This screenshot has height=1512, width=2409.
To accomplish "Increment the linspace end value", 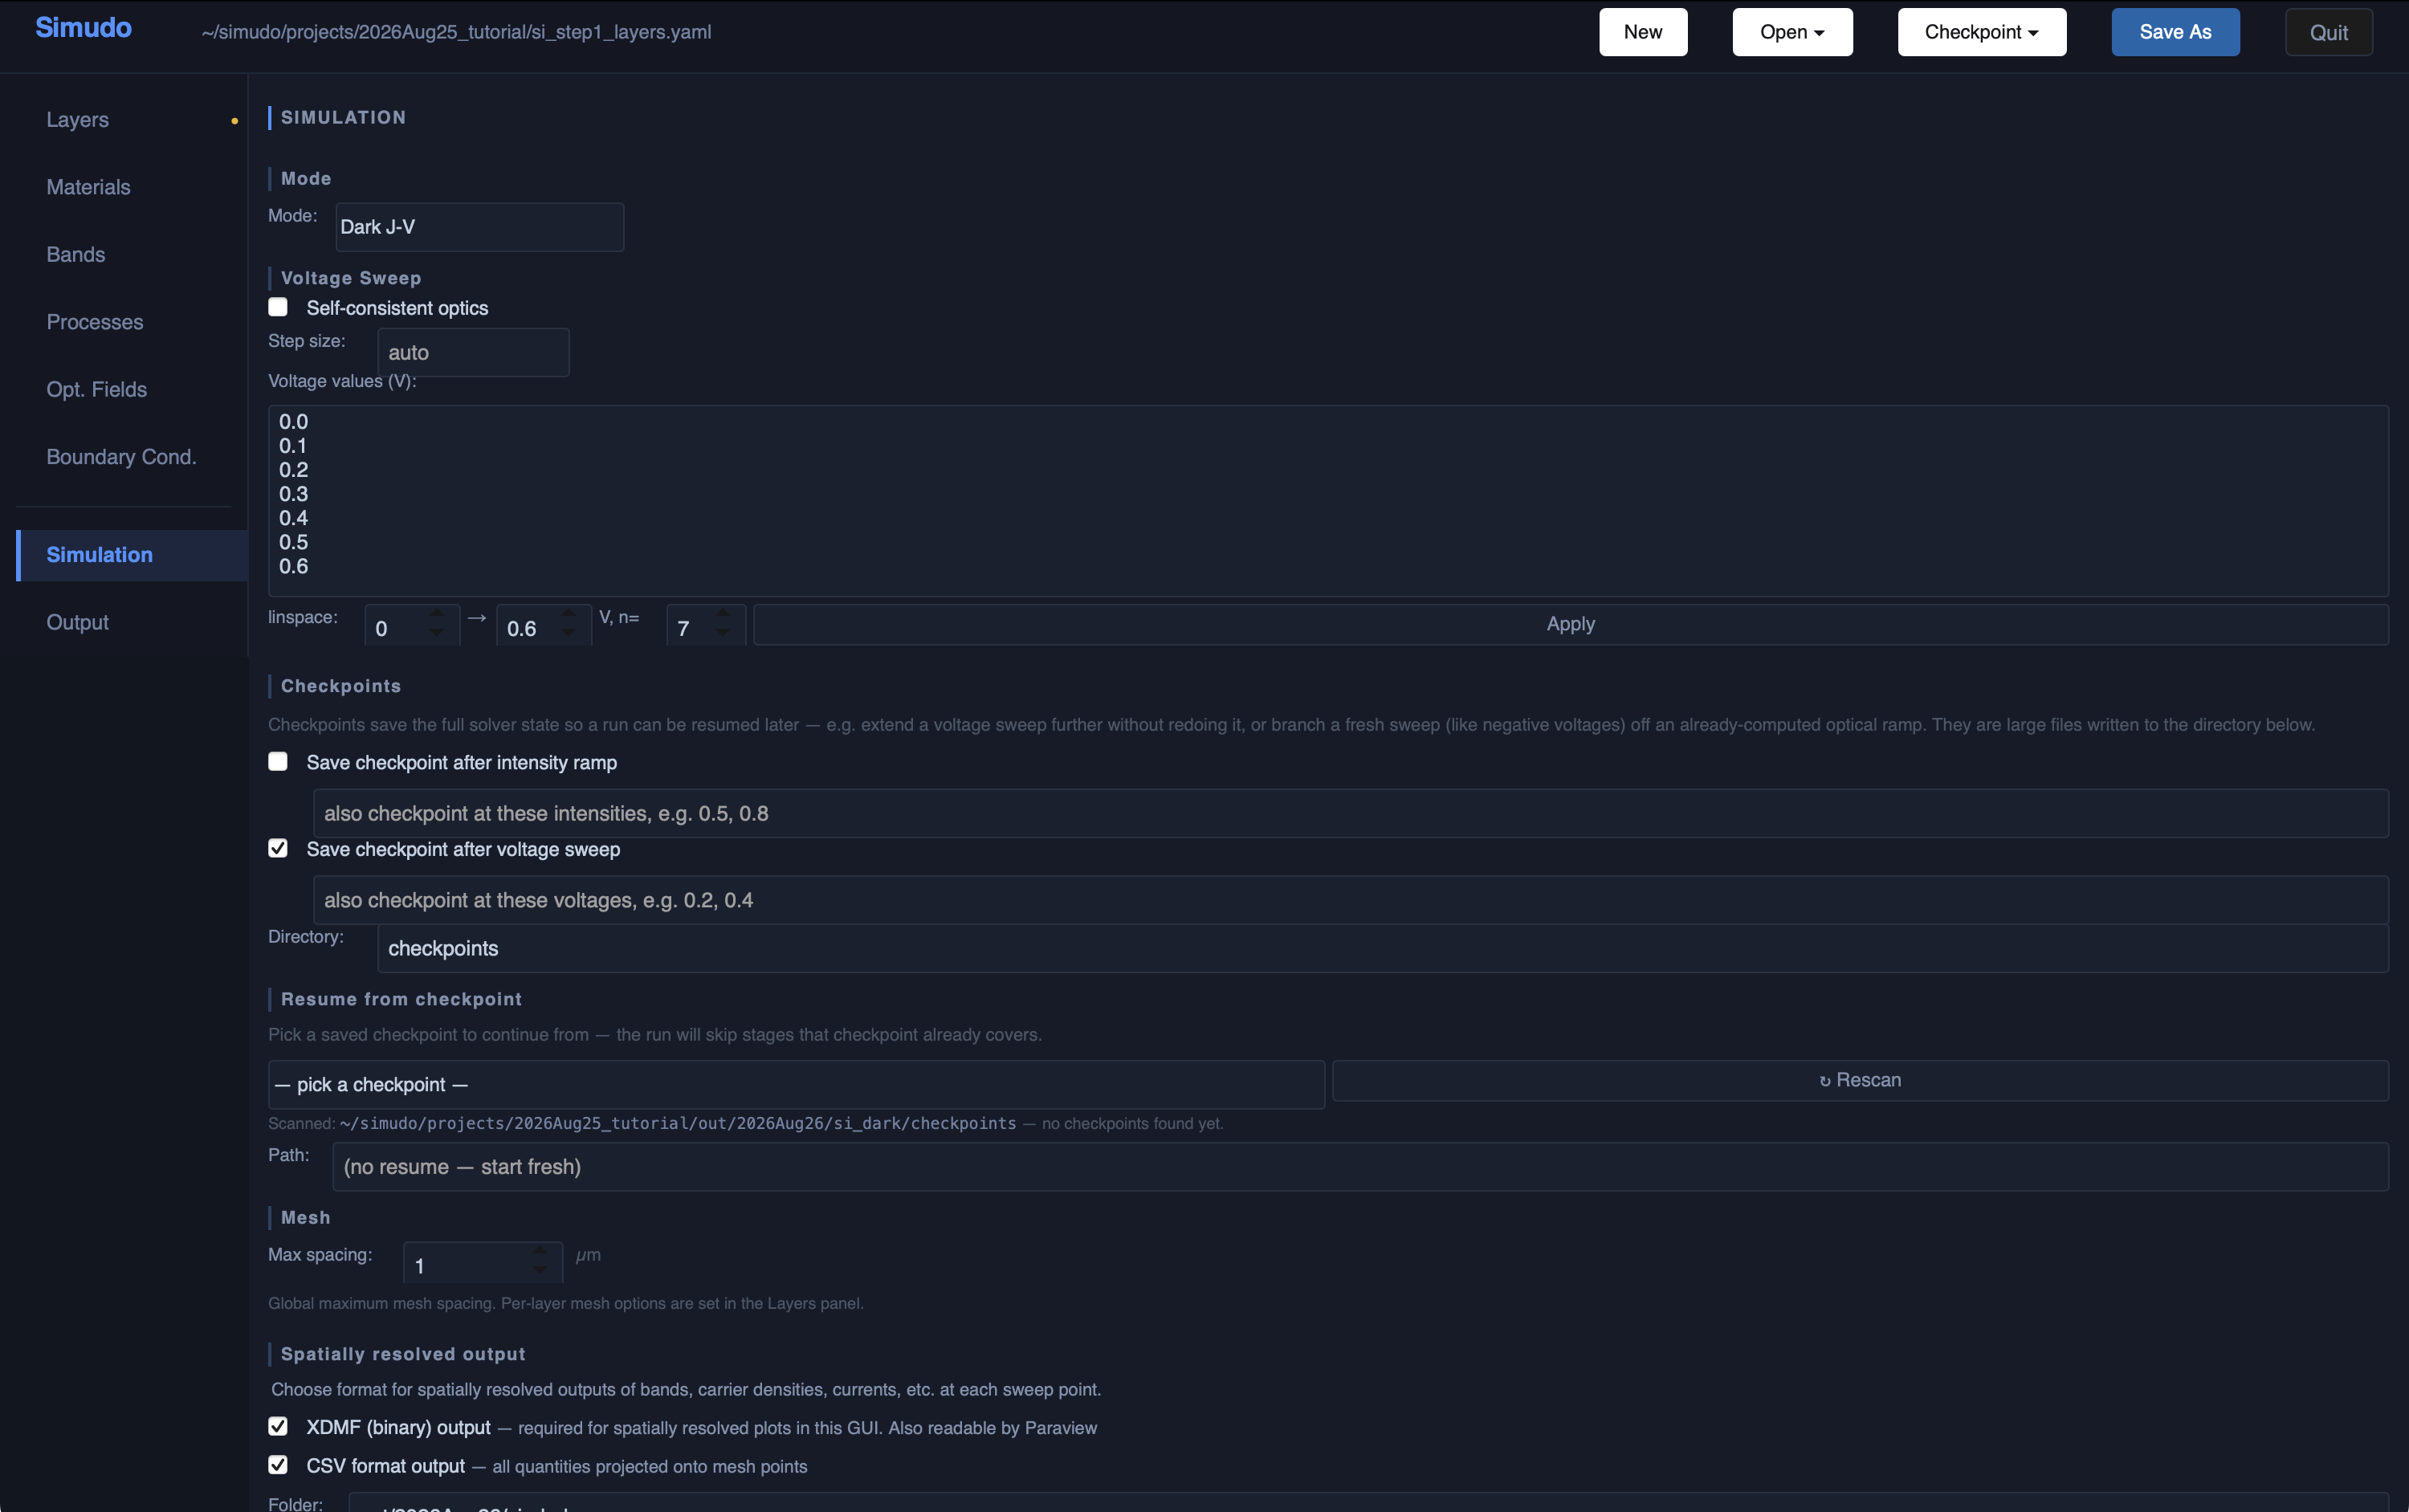I will pyautogui.click(x=568, y=613).
